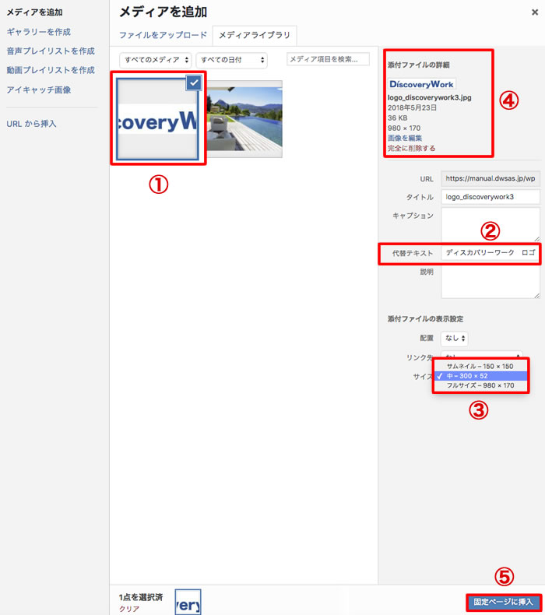Screen dimensions: 545x615
Task: Switch to the ファイルをアップロード tab
Action: pyautogui.click(x=163, y=35)
